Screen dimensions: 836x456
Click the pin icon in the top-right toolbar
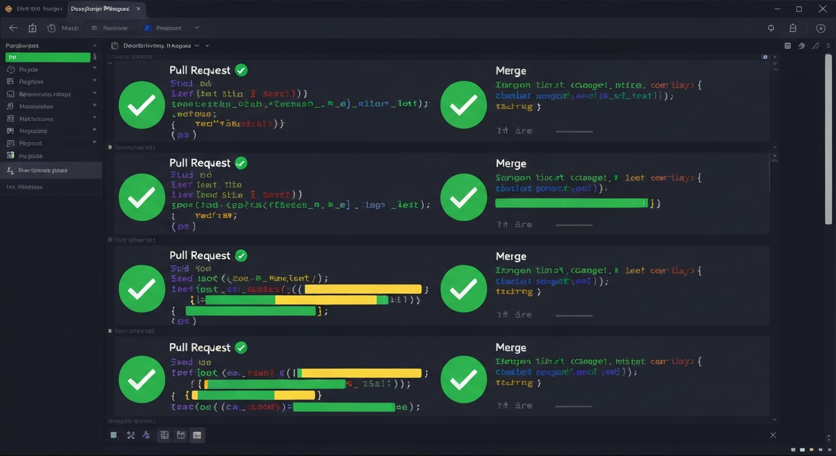coord(771,28)
